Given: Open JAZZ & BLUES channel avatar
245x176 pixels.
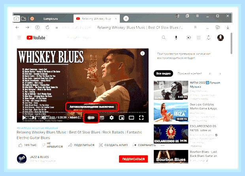Looking at the screenshot, I should click(x=22, y=159).
